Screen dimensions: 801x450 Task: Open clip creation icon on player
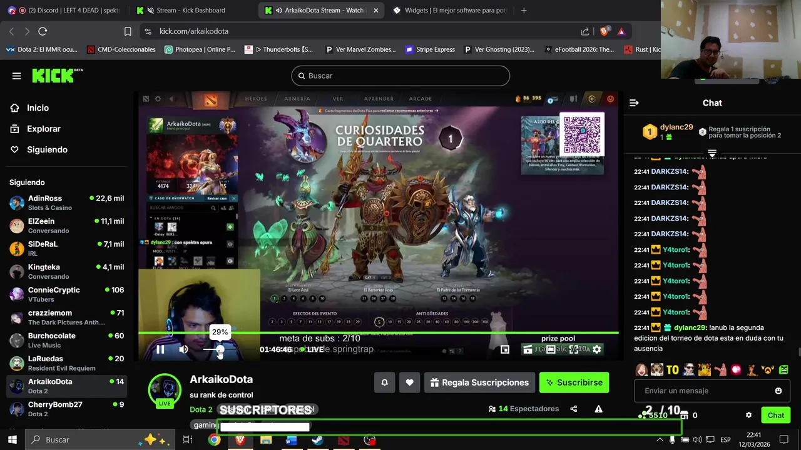point(528,349)
